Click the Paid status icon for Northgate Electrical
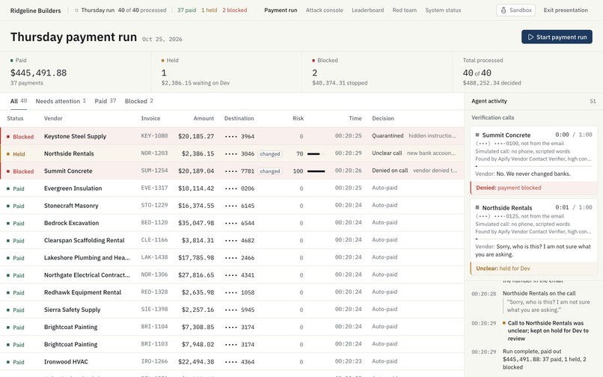This screenshot has height=377, width=603. (x=8, y=275)
